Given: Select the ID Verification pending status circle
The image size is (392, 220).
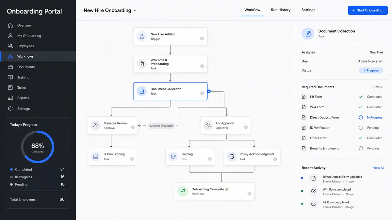Looking at the screenshot, I should click(361, 128).
